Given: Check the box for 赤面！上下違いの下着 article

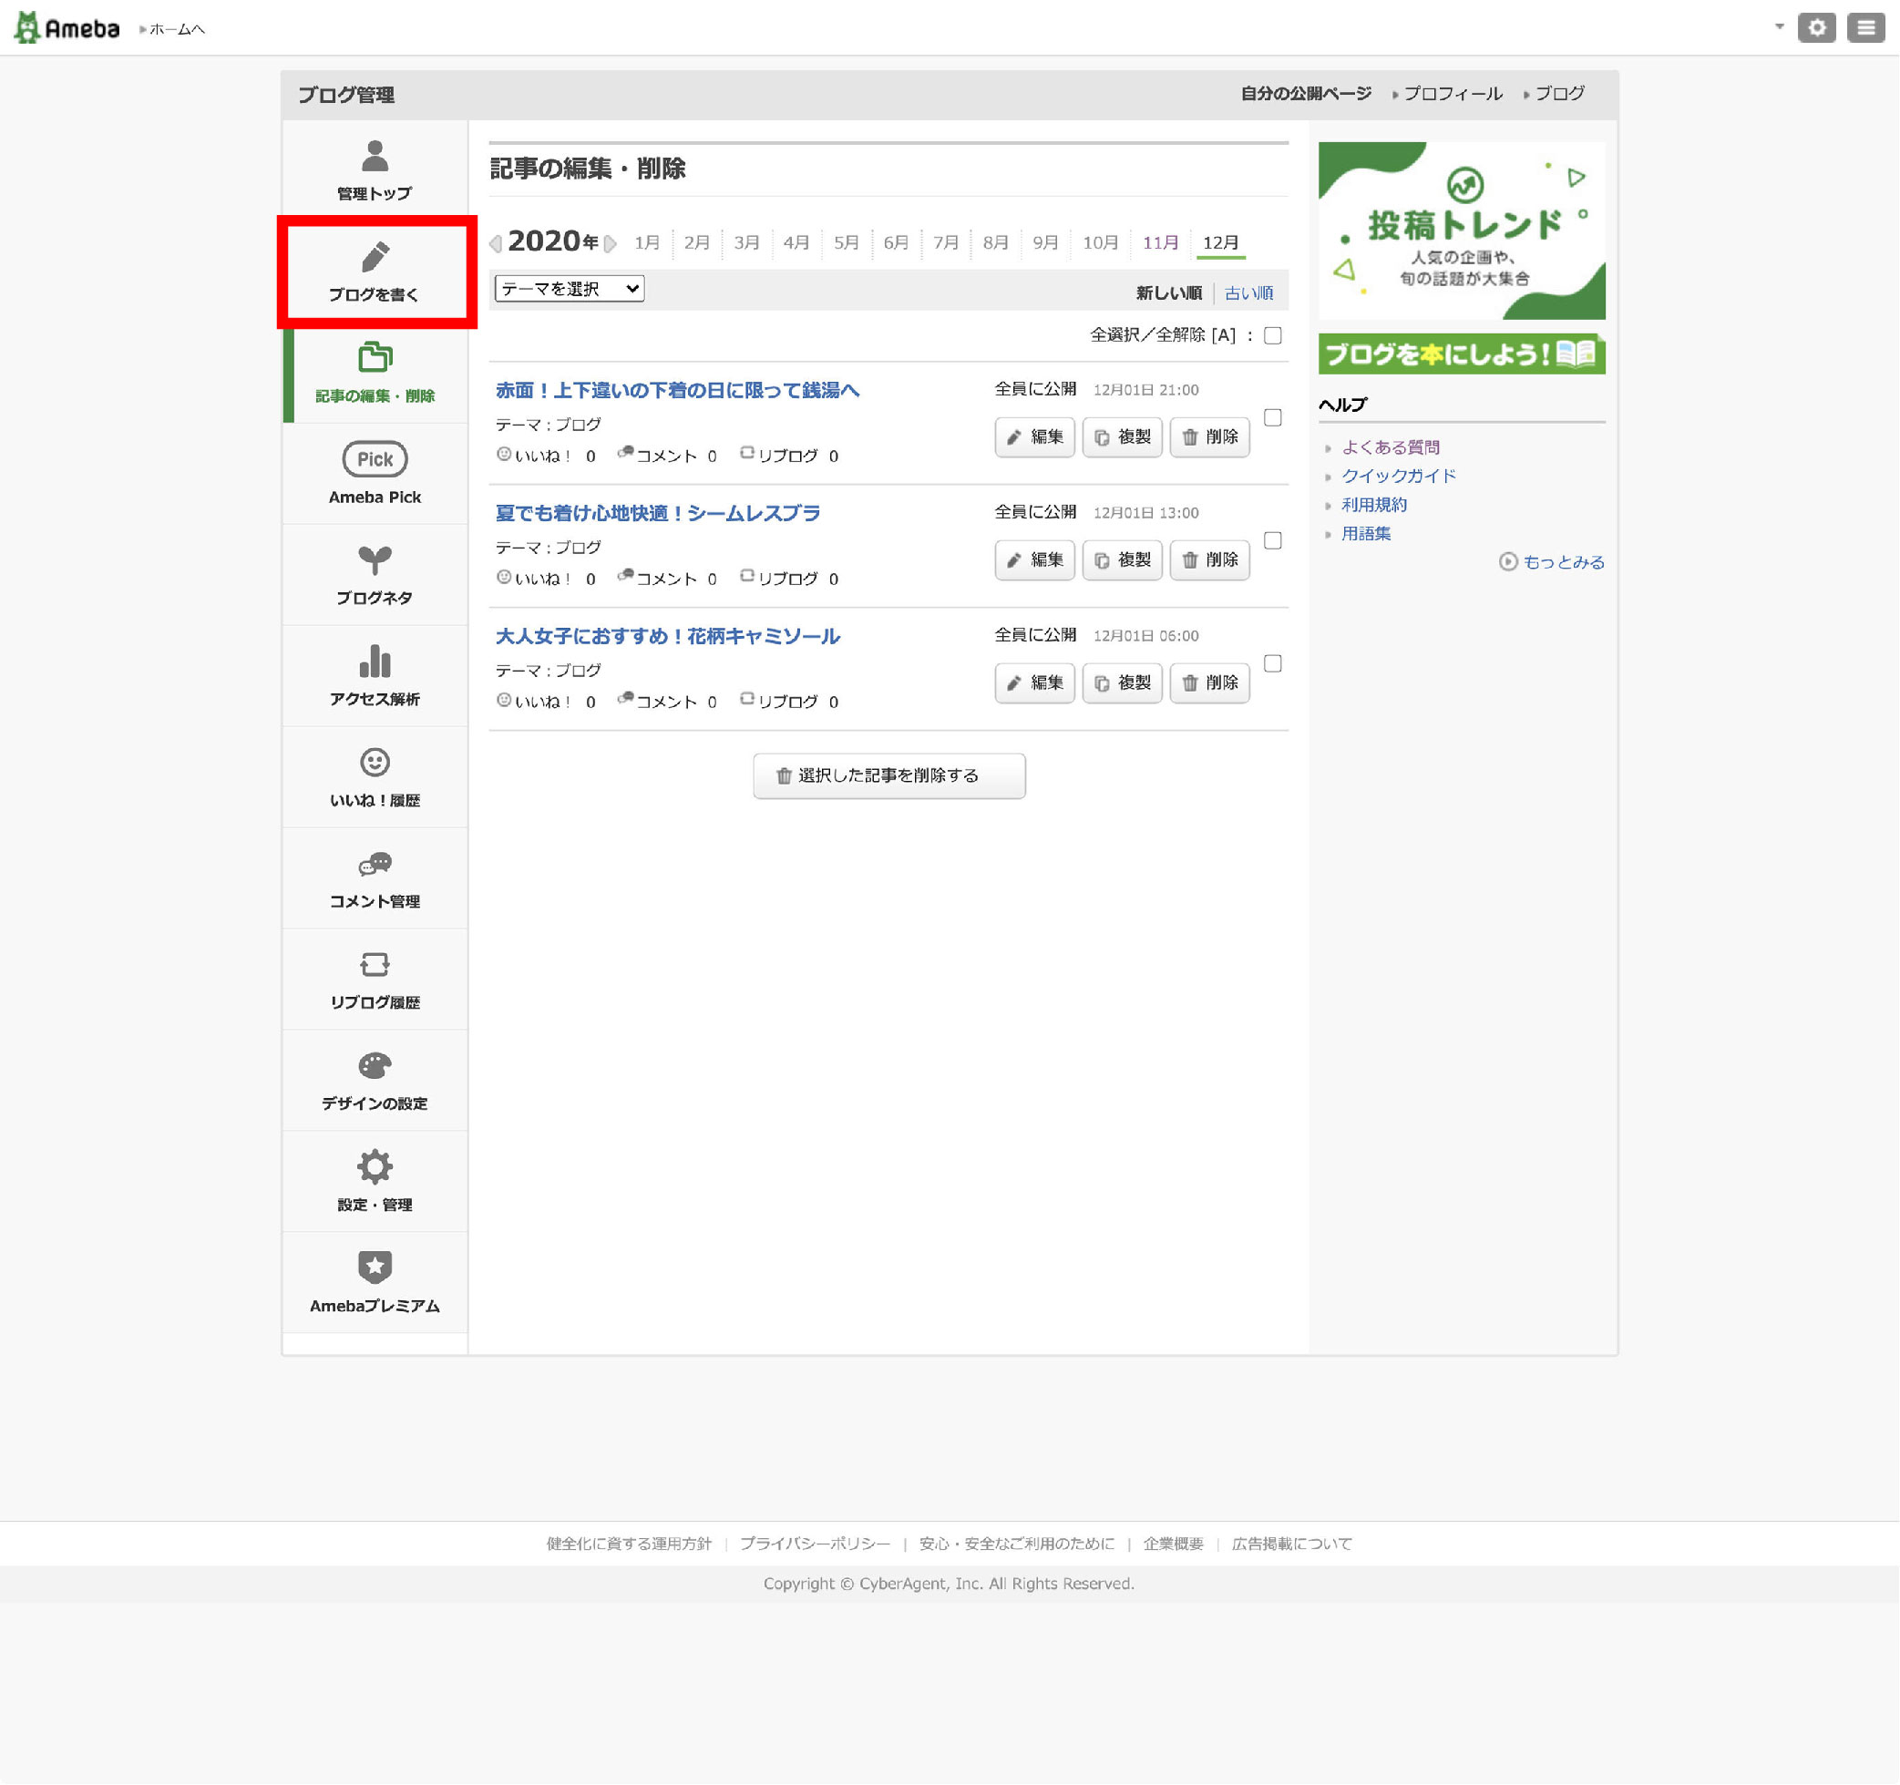Looking at the screenshot, I should 1272,417.
